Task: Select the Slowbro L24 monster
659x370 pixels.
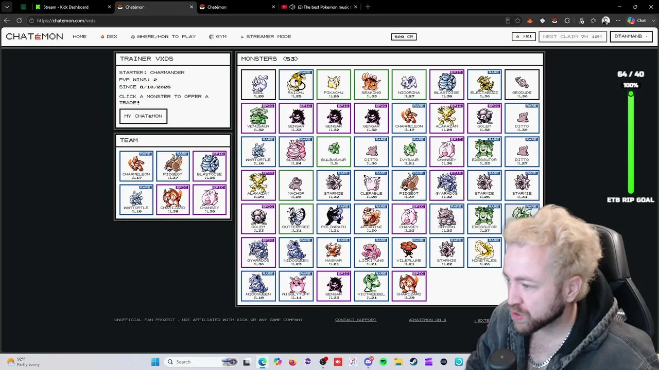Action: tap(296, 152)
